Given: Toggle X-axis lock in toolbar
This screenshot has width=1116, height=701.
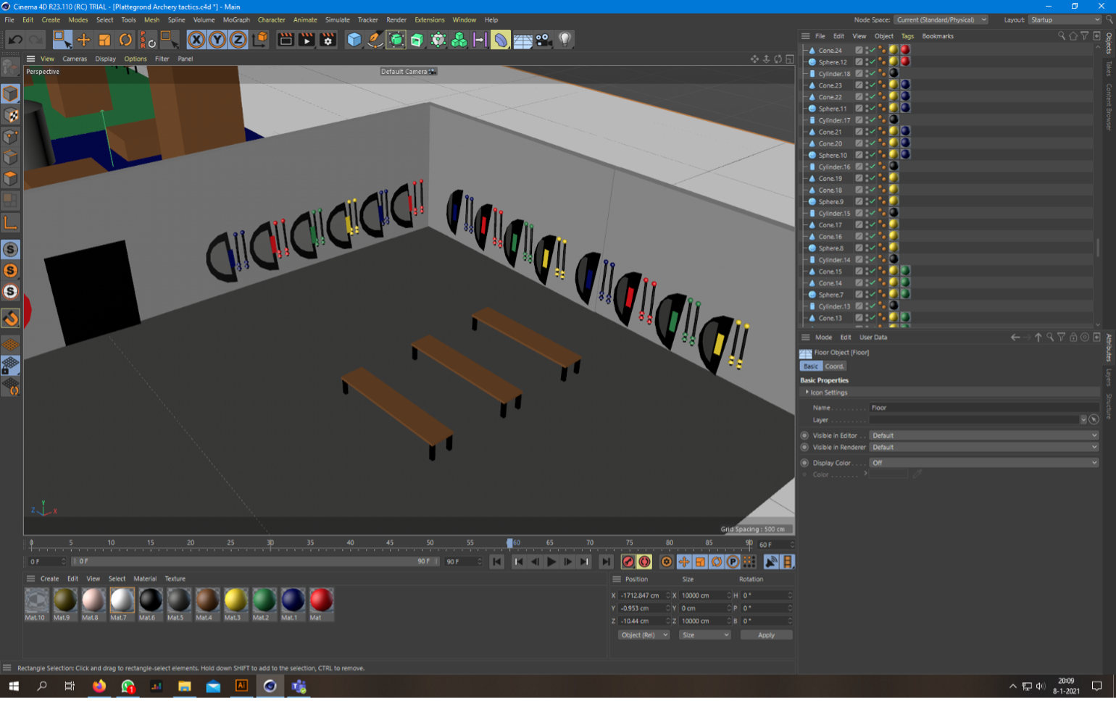Looking at the screenshot, I should point(196,40).
